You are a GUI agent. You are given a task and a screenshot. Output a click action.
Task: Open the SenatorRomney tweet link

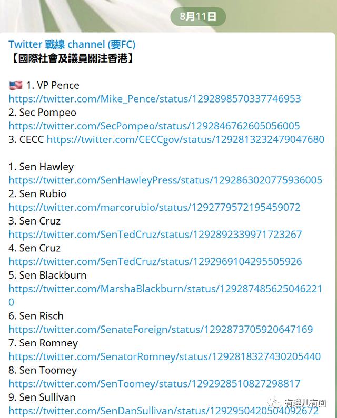pyautogui.click(x=164, y=356)
